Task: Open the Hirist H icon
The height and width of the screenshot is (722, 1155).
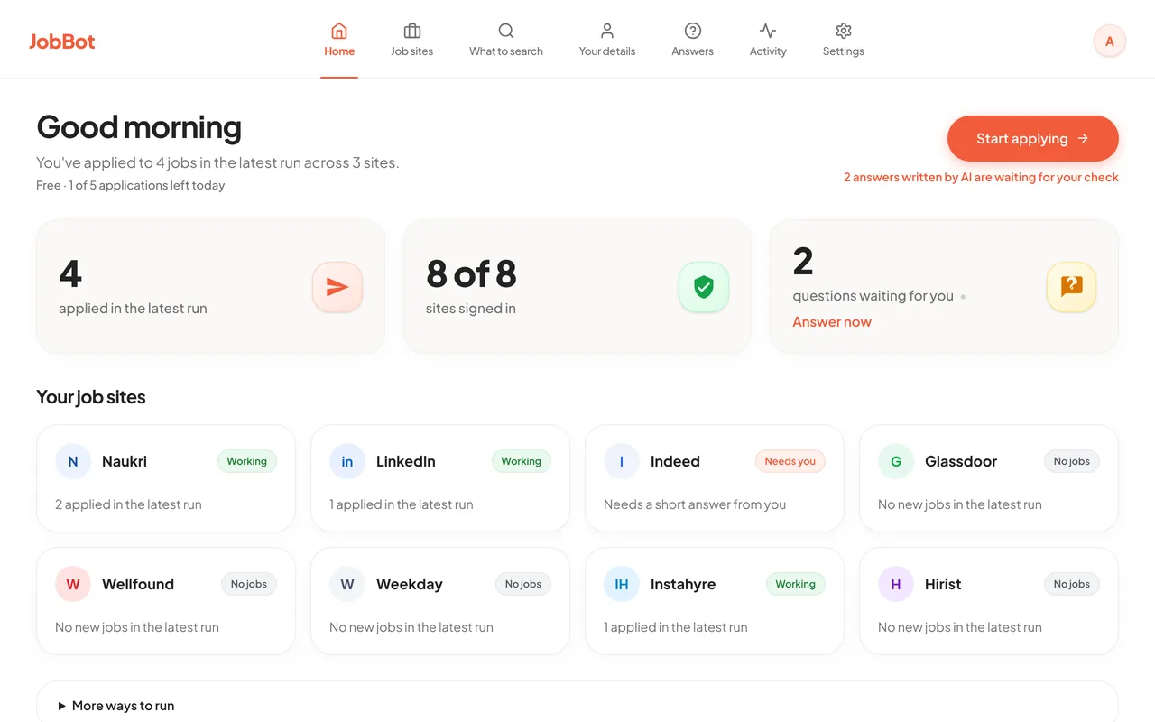Action: (896, 584)
